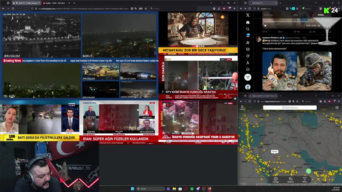The width and height of the screenshot is (342, 192).
Task: Open Jackson Hinkle's profile avatar
Action: click(258, 39)
